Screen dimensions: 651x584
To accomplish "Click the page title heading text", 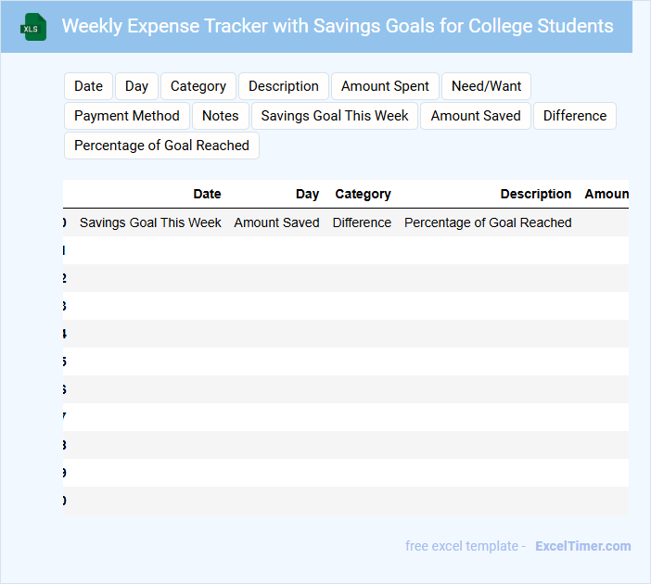I will tap(338, 26).
